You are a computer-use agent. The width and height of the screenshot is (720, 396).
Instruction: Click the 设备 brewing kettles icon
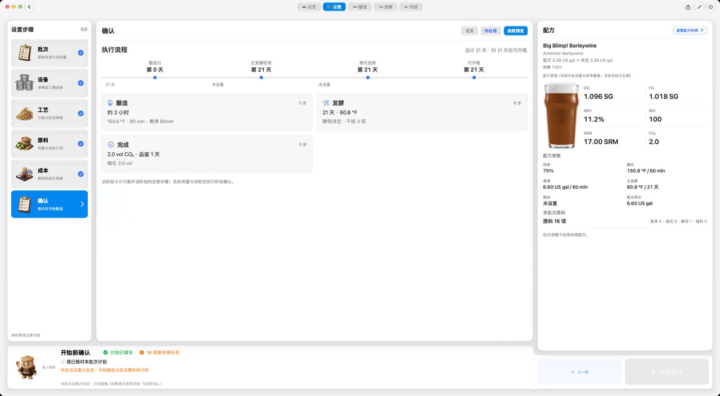(25, 83)
